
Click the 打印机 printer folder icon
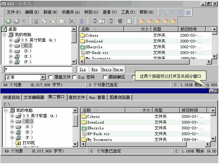coord(18,143)
